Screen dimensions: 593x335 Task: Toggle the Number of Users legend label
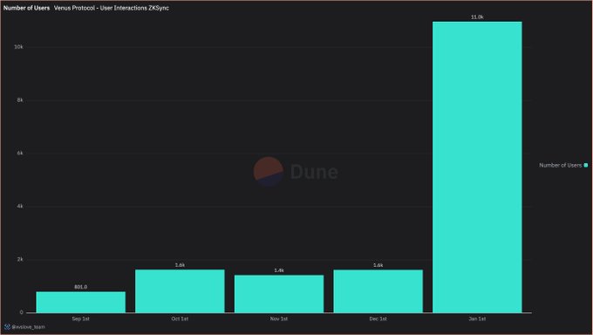[x=560, y=165]
